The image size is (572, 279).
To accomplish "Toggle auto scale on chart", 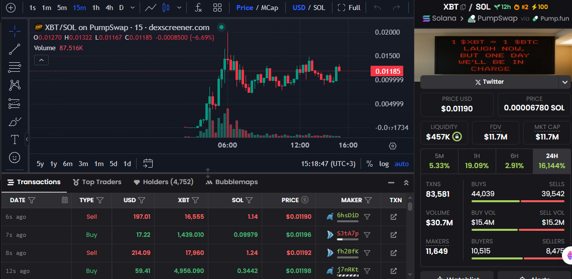I will point(401,164).
